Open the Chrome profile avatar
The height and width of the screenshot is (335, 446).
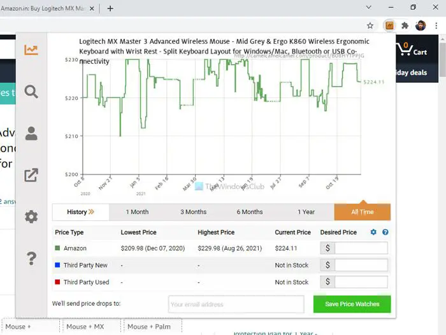pos(421,25)
